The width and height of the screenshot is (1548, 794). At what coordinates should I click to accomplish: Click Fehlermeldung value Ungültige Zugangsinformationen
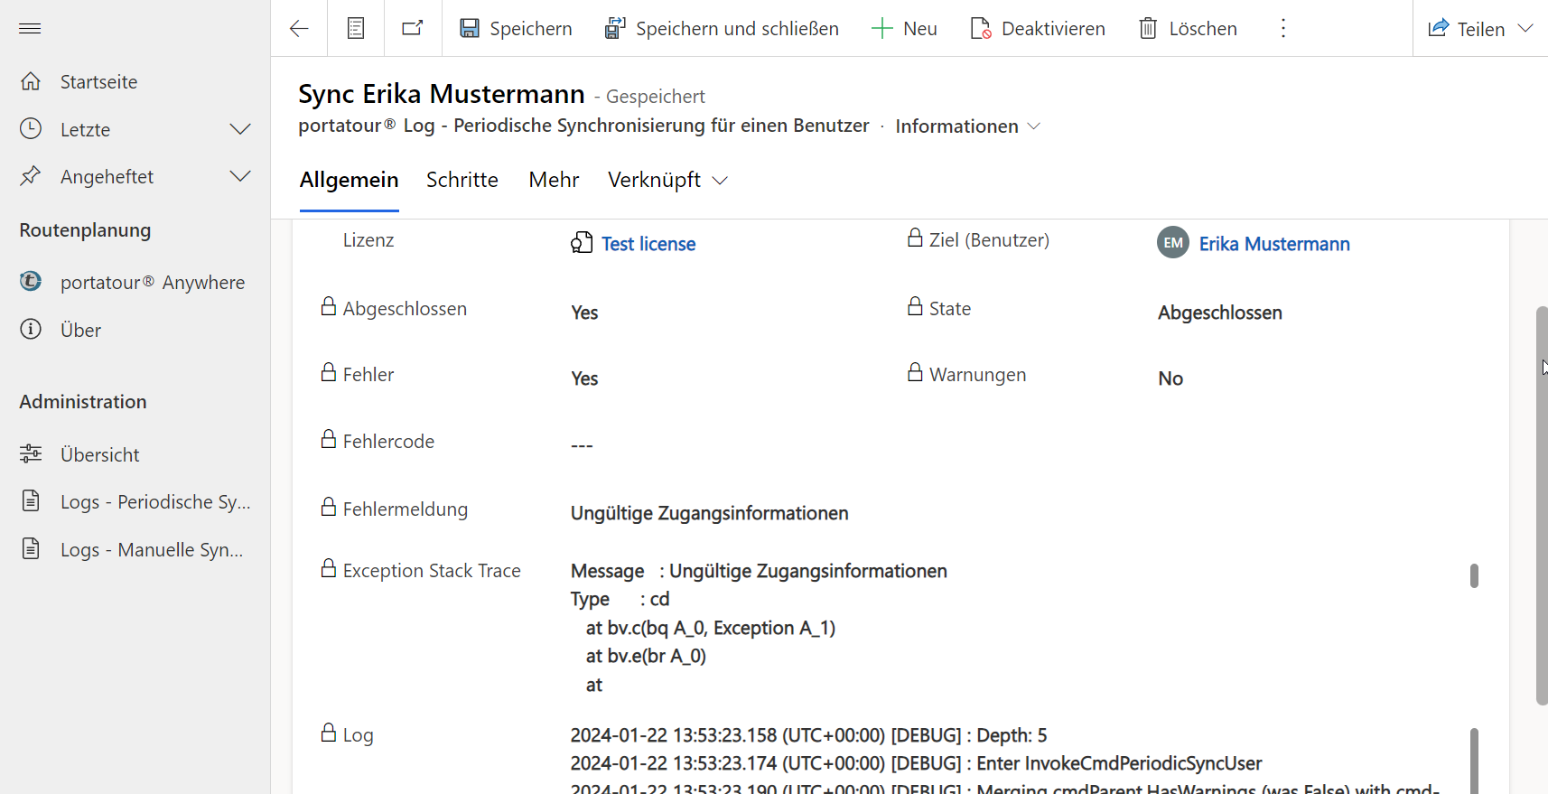point(709,513)
